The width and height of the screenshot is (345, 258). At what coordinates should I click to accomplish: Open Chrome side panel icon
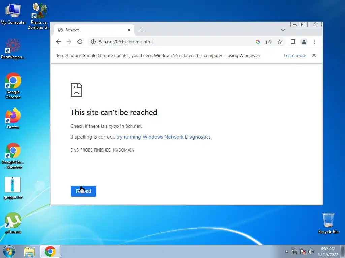[x=293, y=42]
